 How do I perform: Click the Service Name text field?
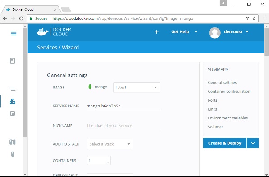point(124,106)
